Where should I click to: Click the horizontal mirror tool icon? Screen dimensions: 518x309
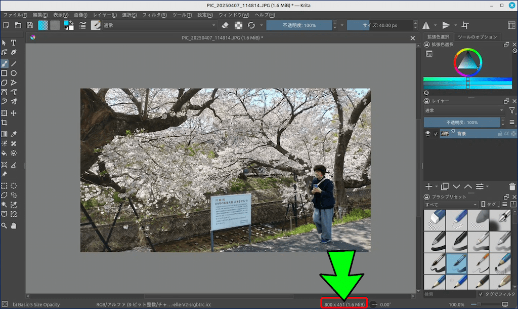426,25
